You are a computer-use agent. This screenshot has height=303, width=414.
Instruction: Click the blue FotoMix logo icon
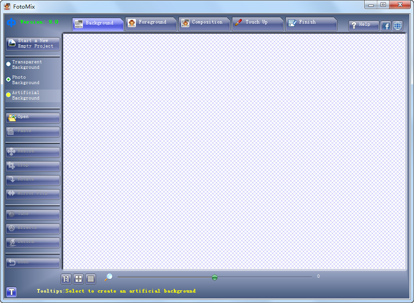[11, 23]
